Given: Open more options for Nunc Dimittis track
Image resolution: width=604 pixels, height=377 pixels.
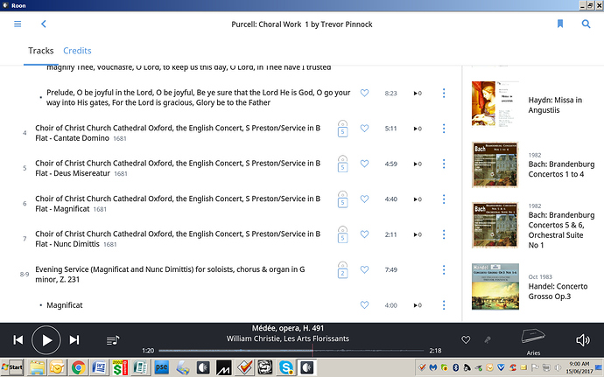Looking at the screenshot, I should 444,234.
